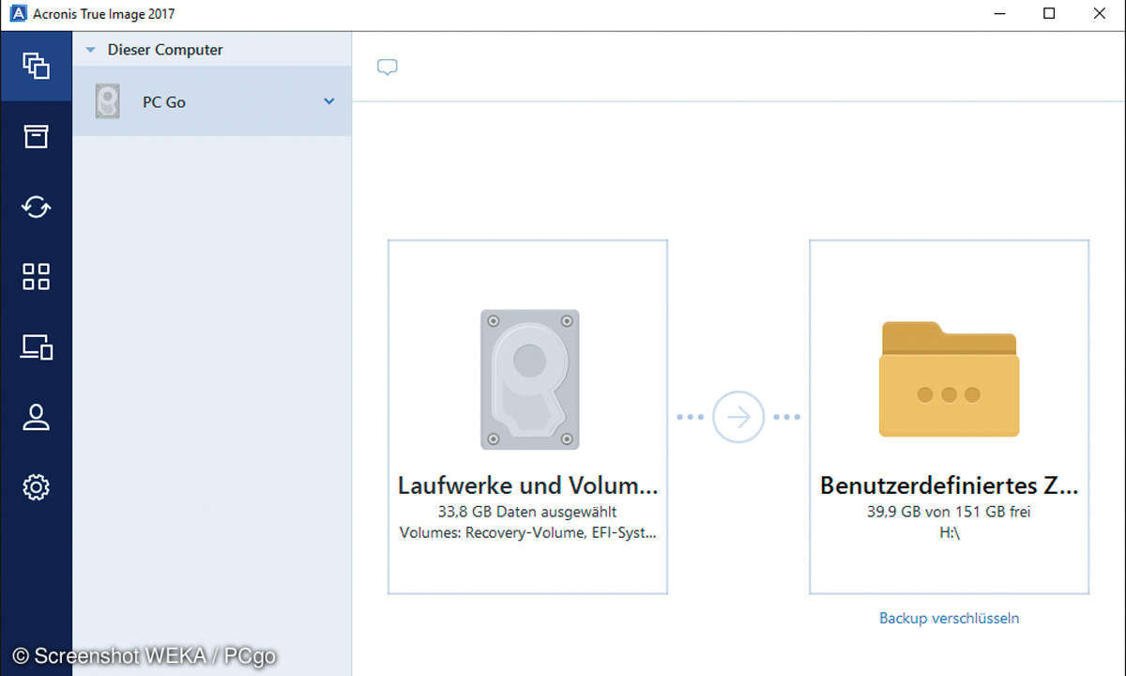The image size is (1126, 676).
Task: Click the Acronis app logo in title bar
Action: (16, 14)
